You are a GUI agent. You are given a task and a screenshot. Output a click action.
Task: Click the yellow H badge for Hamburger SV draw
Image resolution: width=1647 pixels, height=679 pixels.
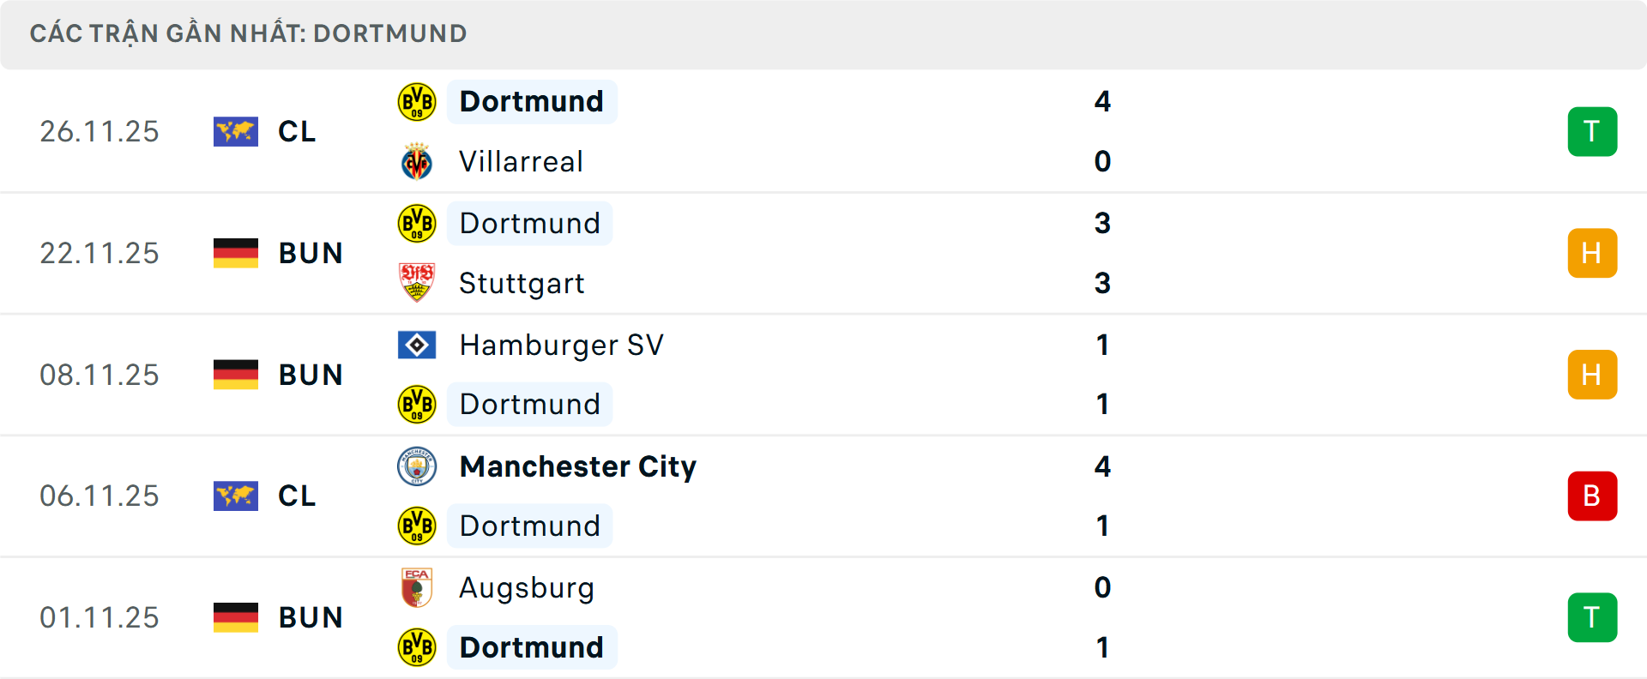[x=1592, y=375]
